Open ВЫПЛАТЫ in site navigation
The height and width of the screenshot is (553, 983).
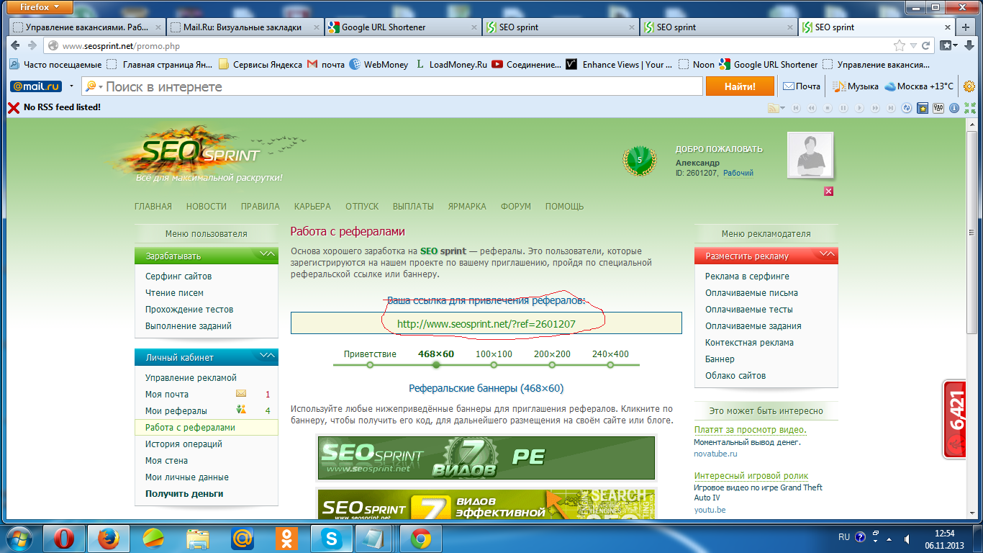point(413,206)
